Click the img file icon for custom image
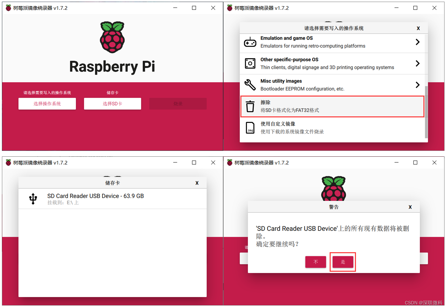Viewport: 447px width, 308px height. click(x=250, y=128)
